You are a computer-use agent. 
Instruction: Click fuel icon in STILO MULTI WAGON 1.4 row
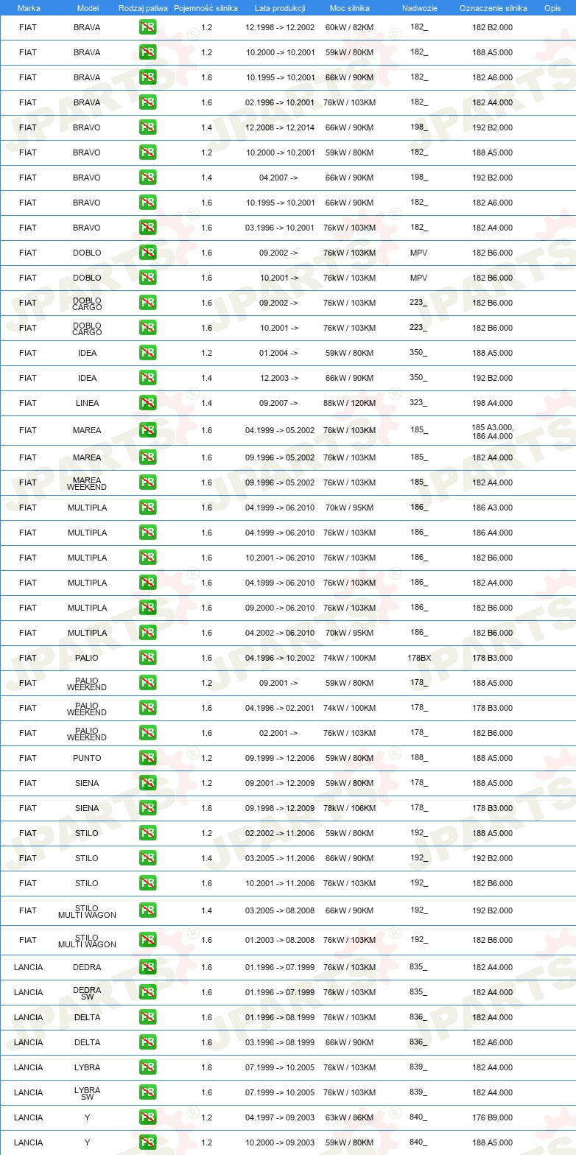(x=147, y=910)
